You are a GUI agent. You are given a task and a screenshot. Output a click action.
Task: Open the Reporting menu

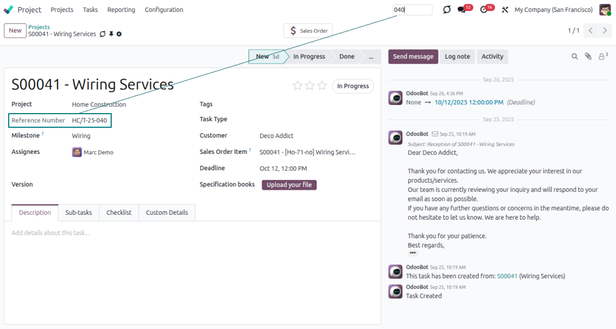121,10
